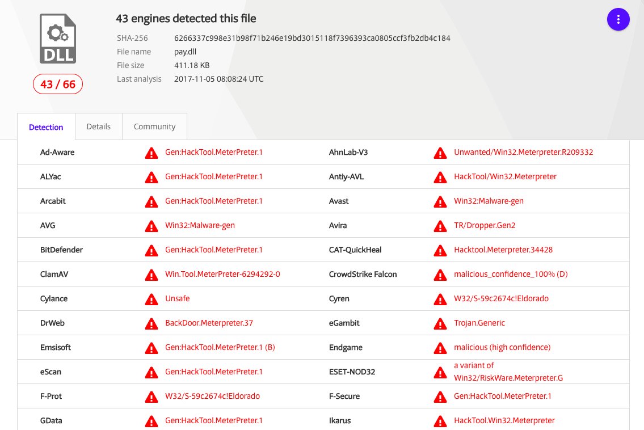Click the TR/Dropper.Gen2 detection
The height and width of the screenshot is (430, 644).
tap(485, 225)
